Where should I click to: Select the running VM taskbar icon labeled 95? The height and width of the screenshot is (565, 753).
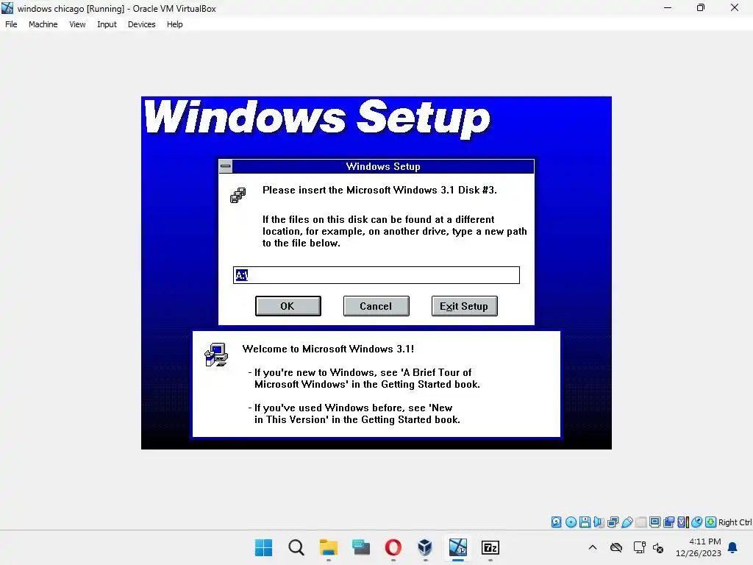[457, 547]
